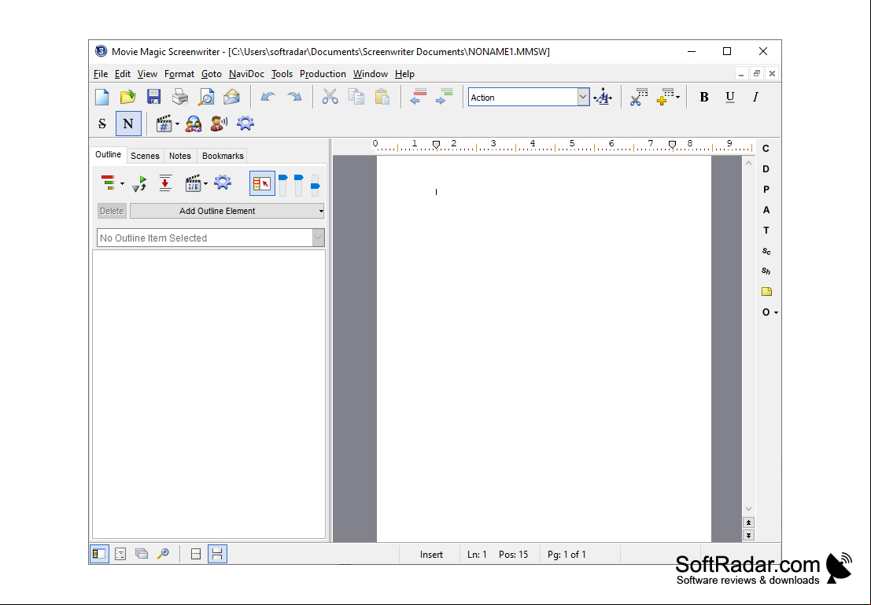Redo the action with the redo arrow
Viewport: 871px width, 605px height.
pyautogui.click(x=293, y=98)
